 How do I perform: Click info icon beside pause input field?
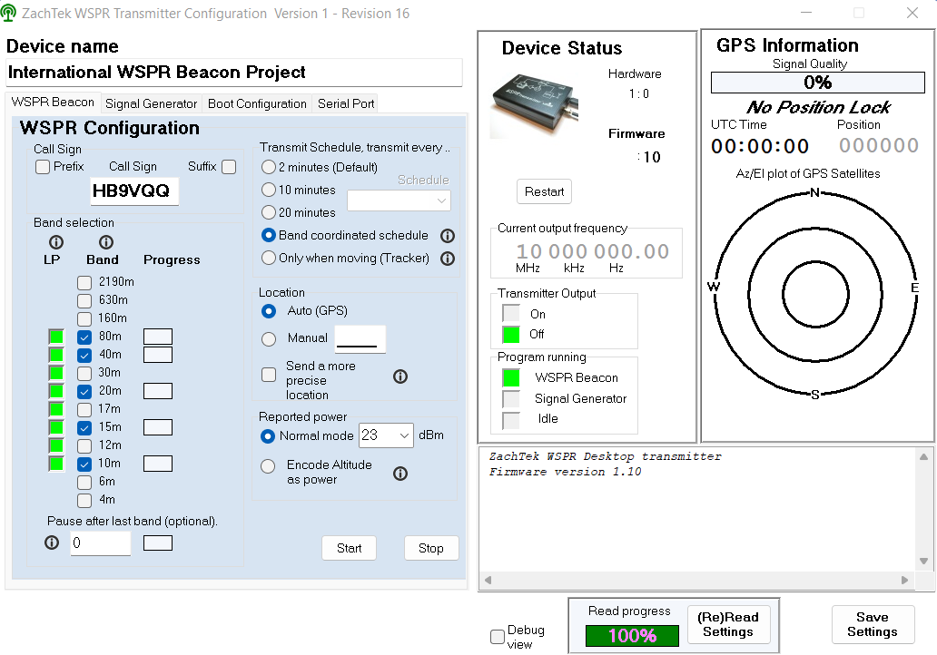coord(52,543)
